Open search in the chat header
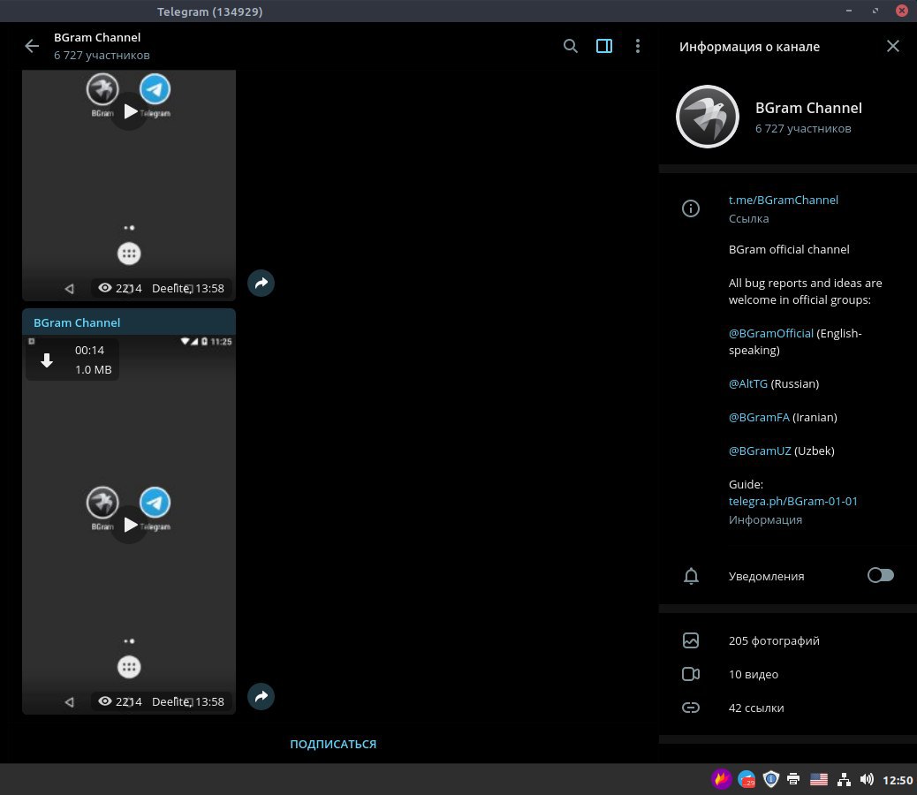 click(x=570, y=46)
